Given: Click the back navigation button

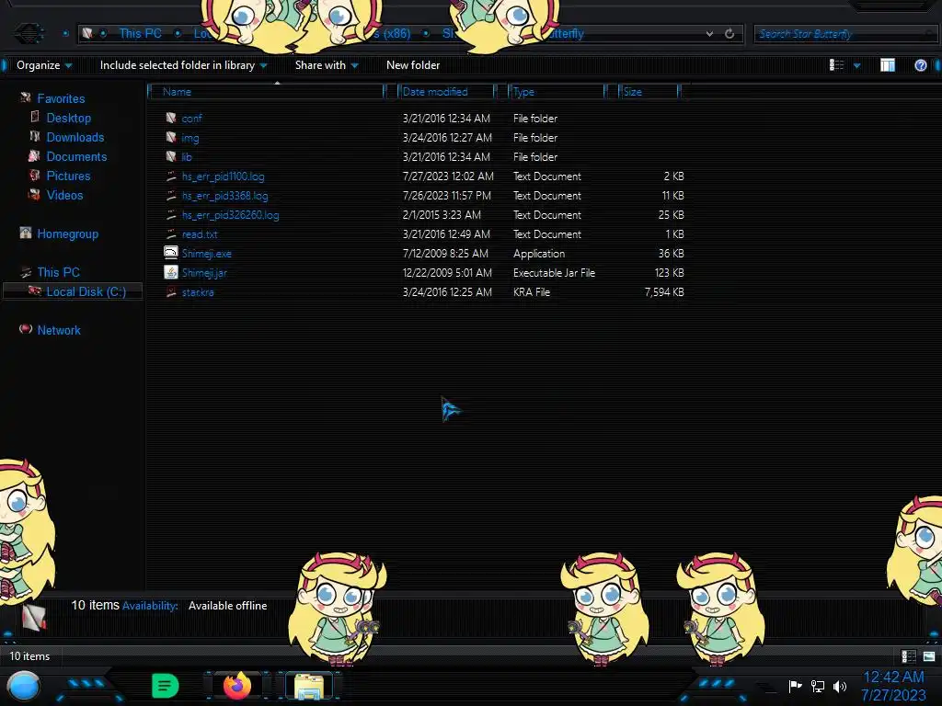Looking at the screenshot, I should coord(29,33).
